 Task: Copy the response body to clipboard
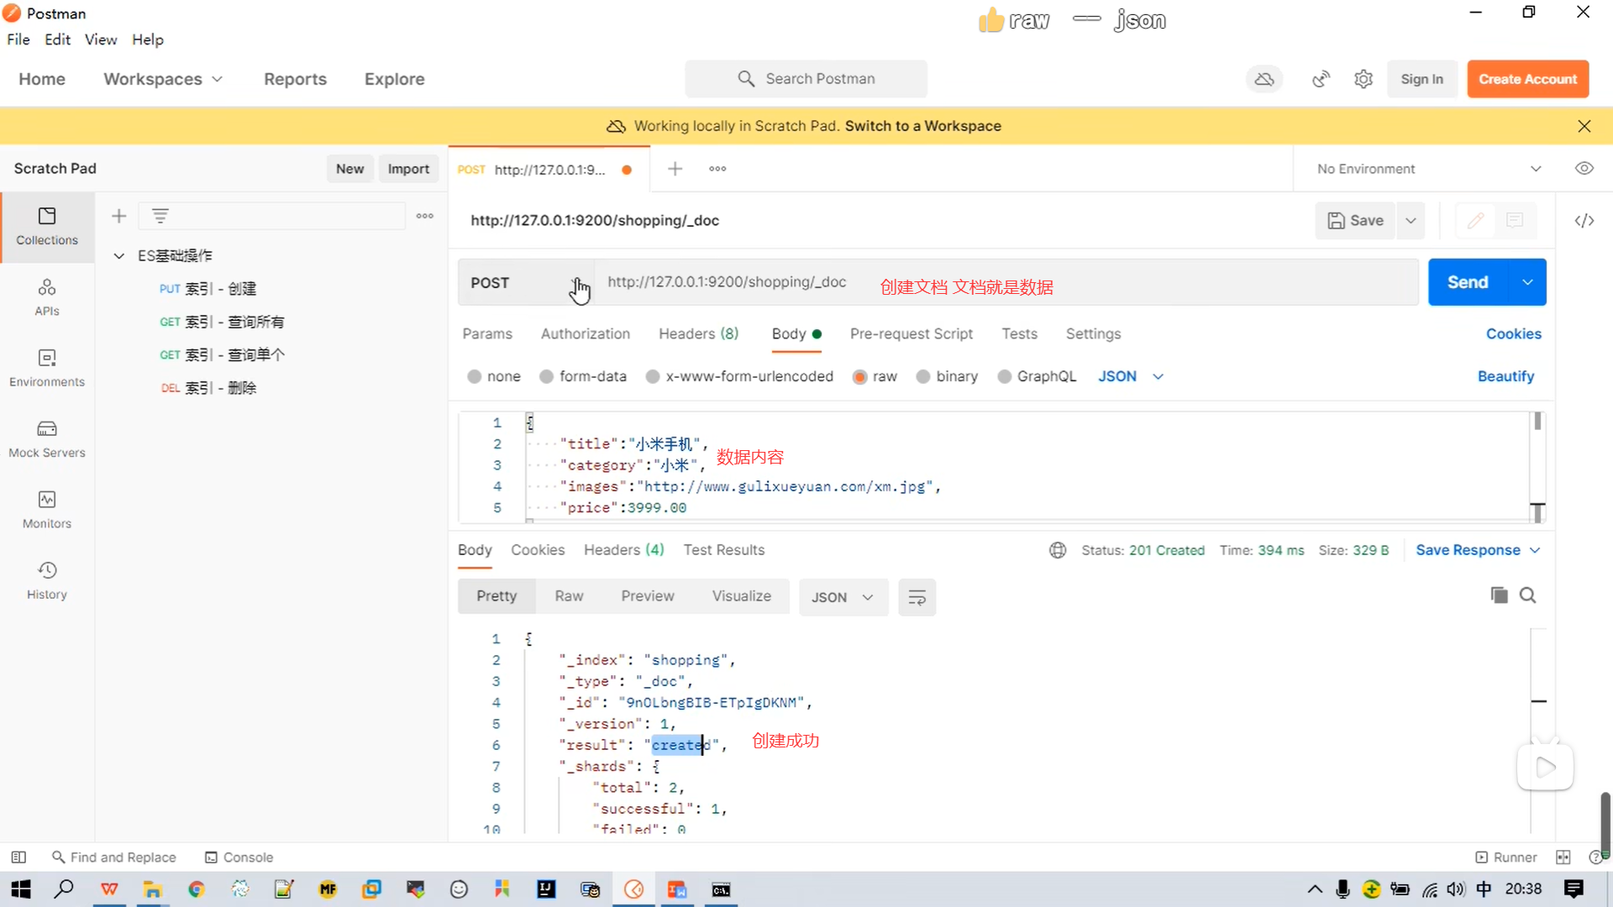(x=1499, y=595)
